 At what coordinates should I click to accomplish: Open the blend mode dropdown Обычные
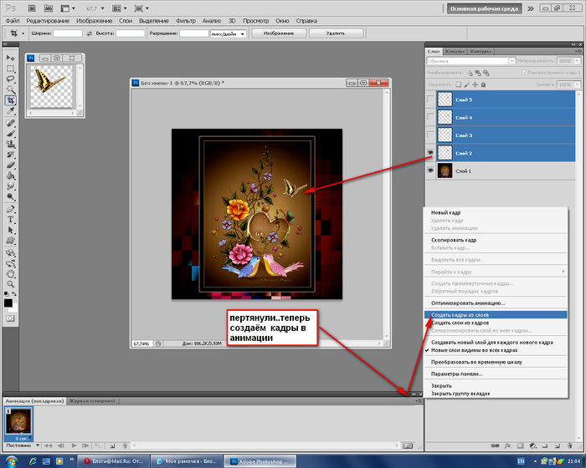click(x=511, y=61)
